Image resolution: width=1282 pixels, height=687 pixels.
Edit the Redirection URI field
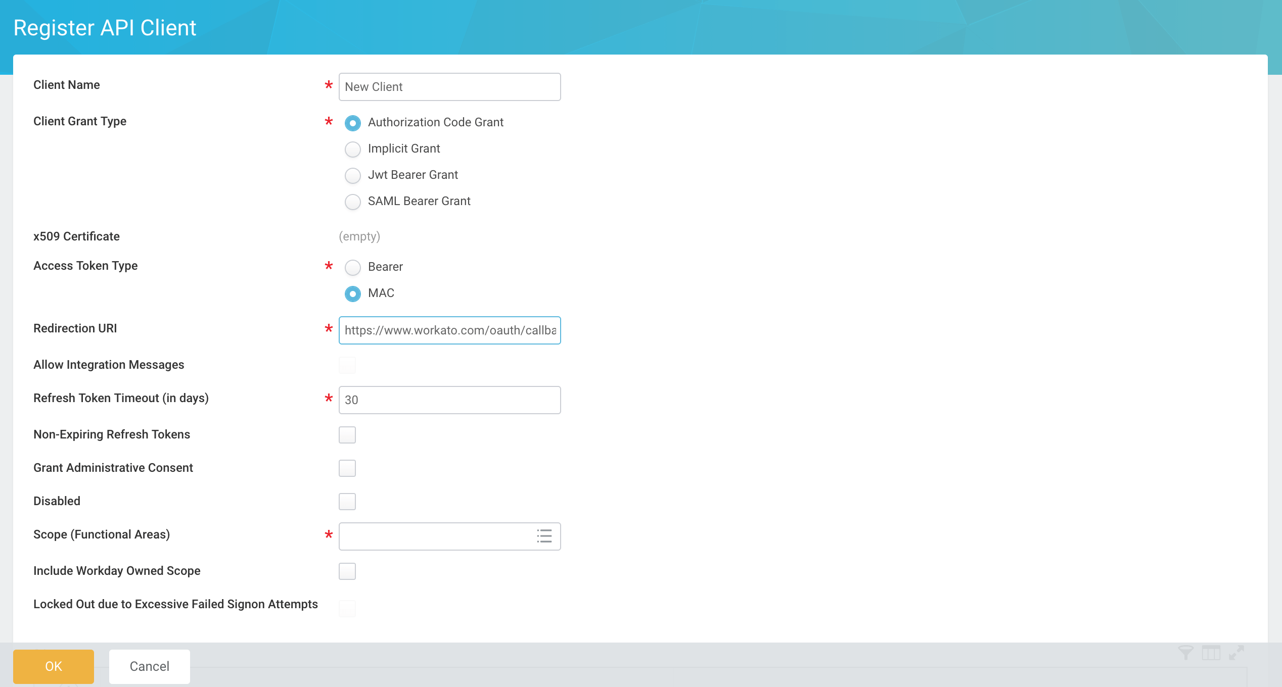[449, 330]
